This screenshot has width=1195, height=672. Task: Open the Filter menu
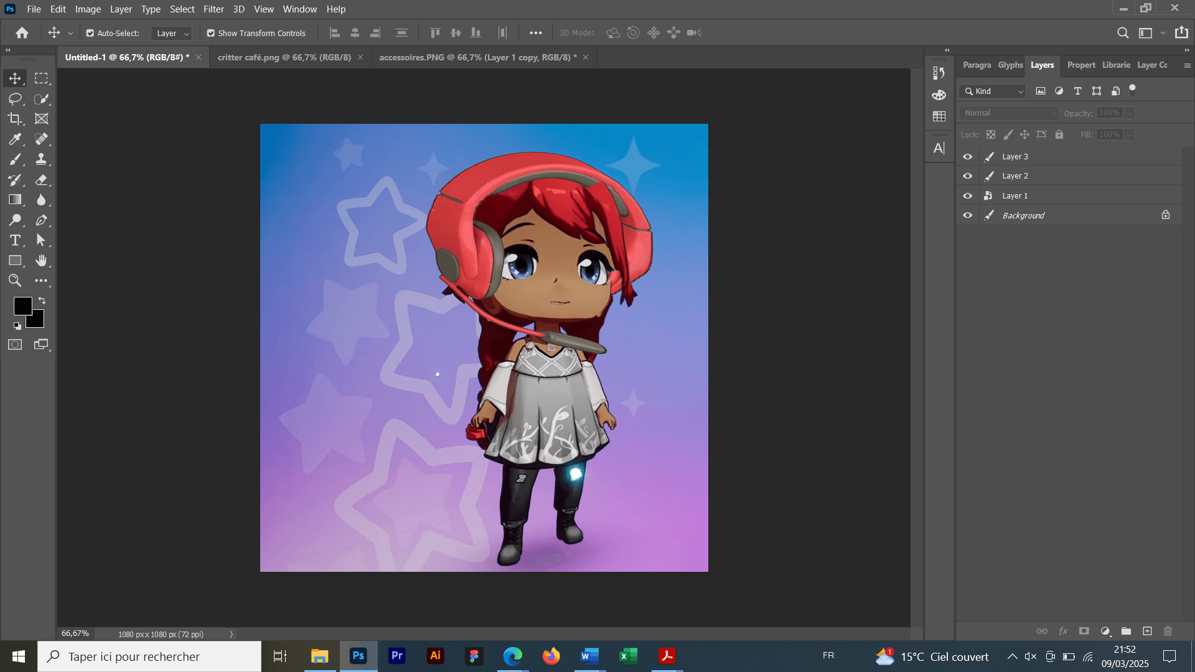click(x=213, y=9)
